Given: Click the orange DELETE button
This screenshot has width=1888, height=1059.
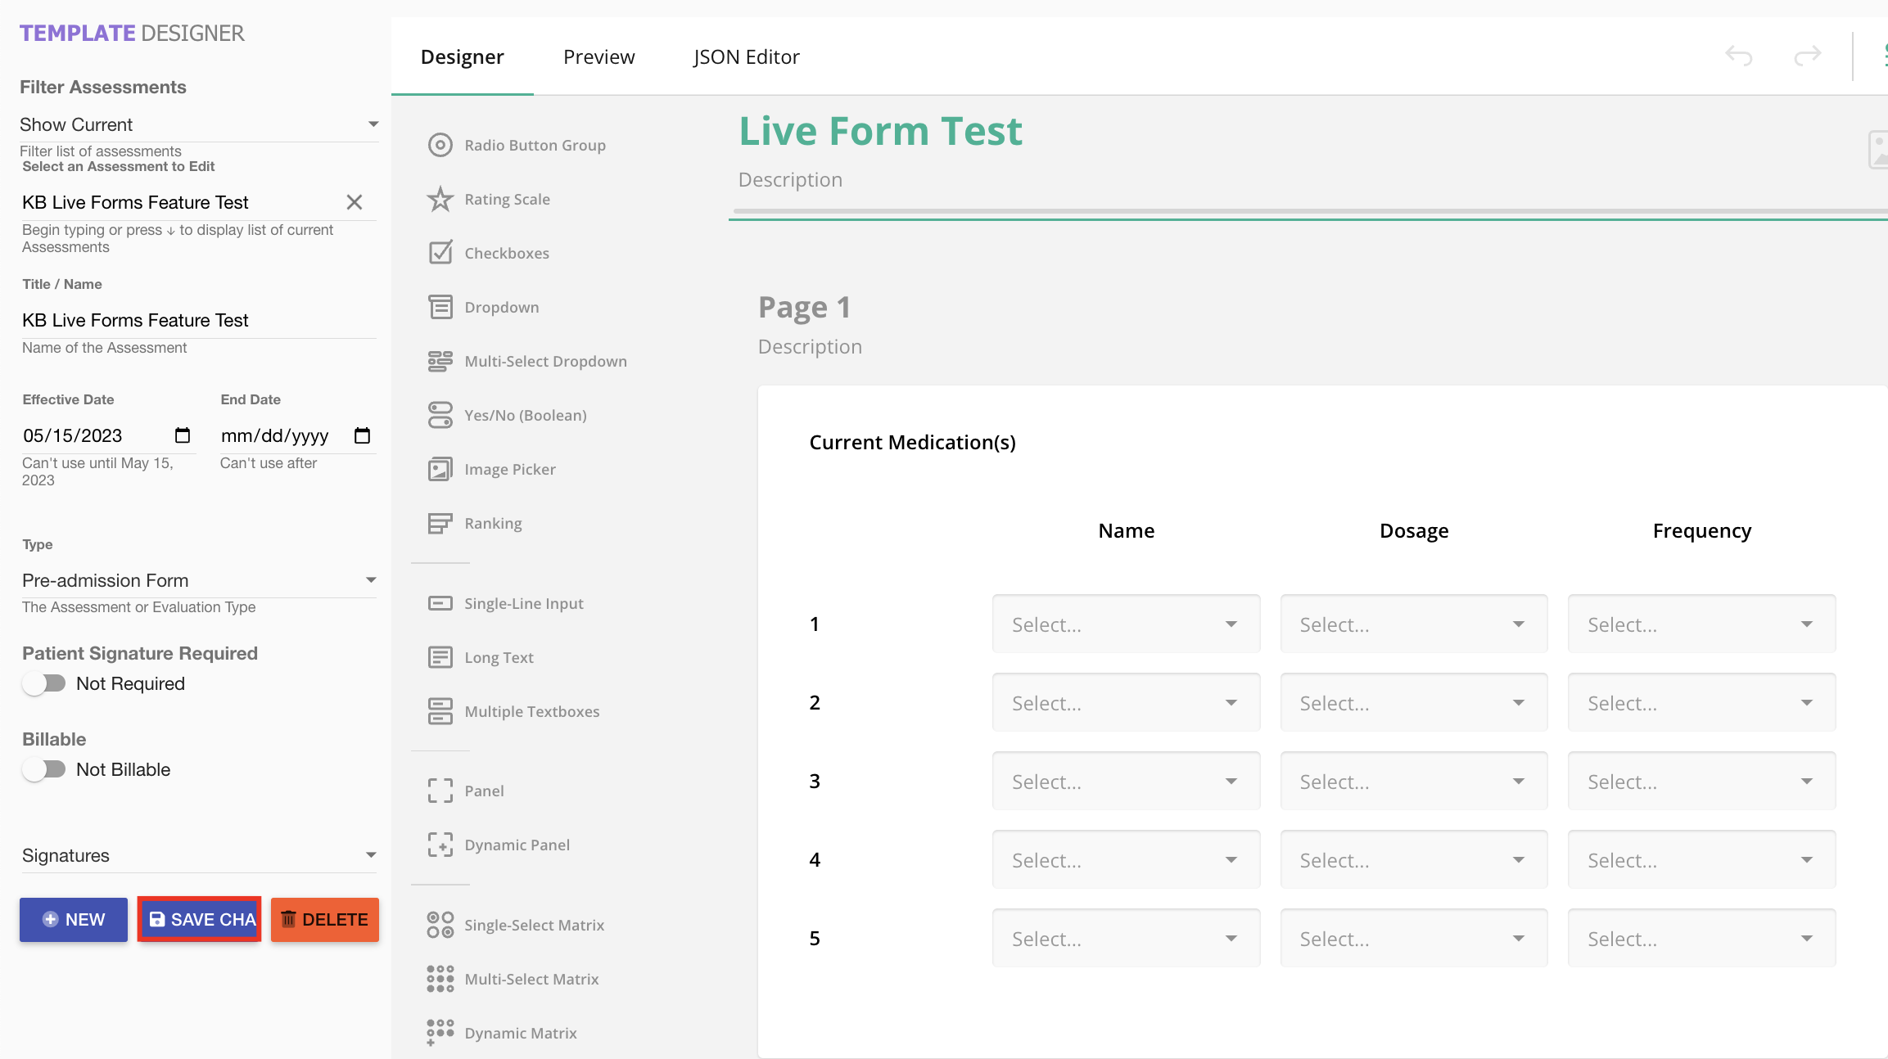Looking at the screenshot, I should click(325, 919).
